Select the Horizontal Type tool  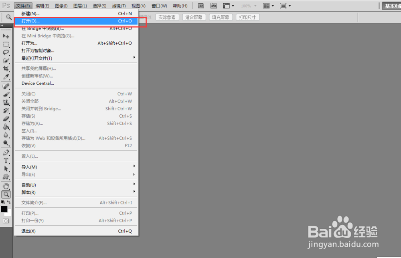(6, 160)
